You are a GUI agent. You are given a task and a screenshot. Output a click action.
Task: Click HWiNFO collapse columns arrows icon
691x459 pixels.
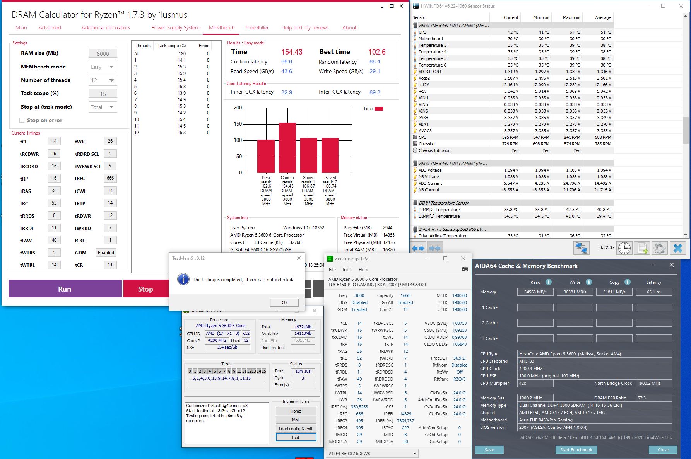pyautogui.click(x=435, y=248)
